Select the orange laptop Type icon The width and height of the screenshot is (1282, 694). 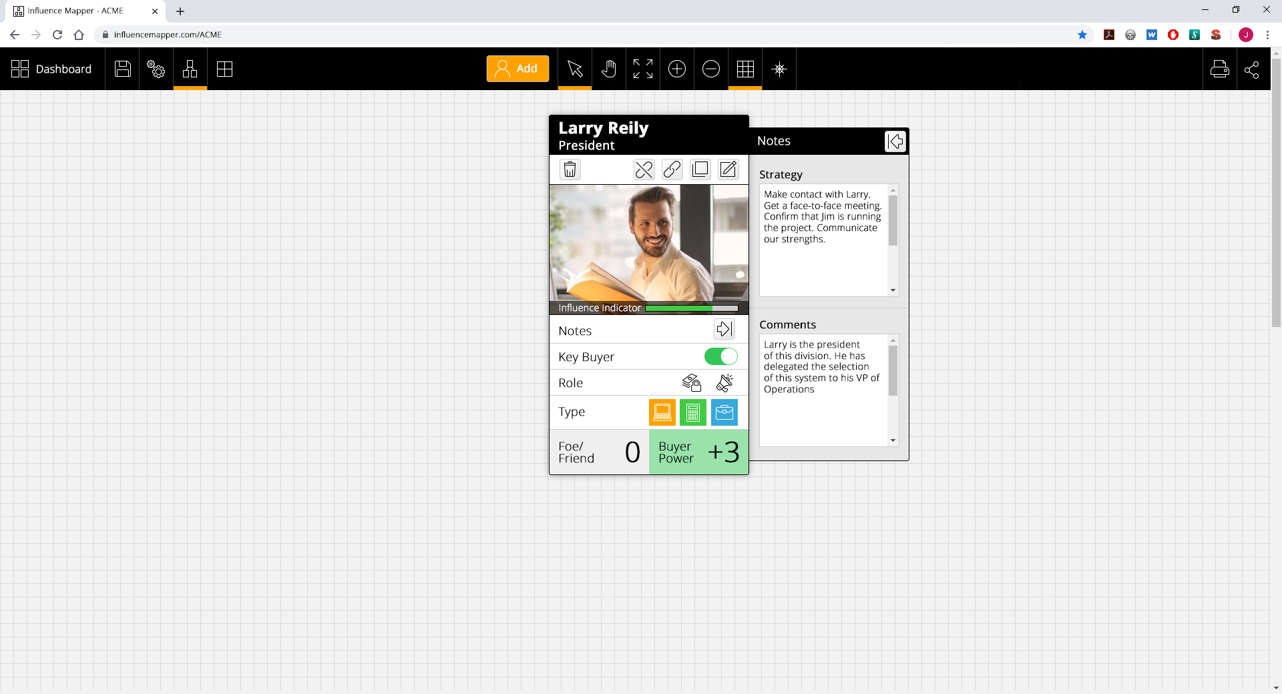coord(662,412)
